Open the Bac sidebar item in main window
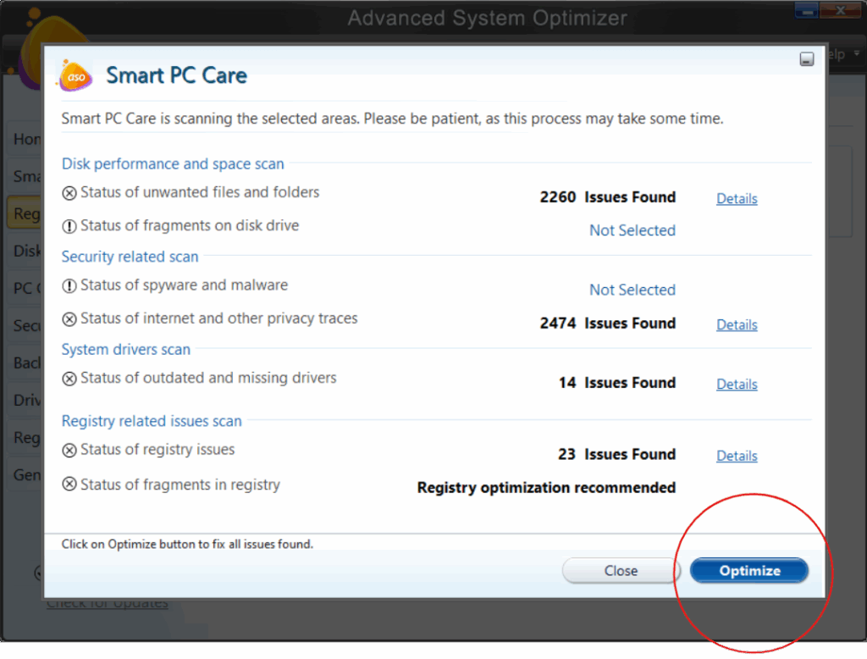The width and height of the screenshot is (867, 659). click(26, 363)
